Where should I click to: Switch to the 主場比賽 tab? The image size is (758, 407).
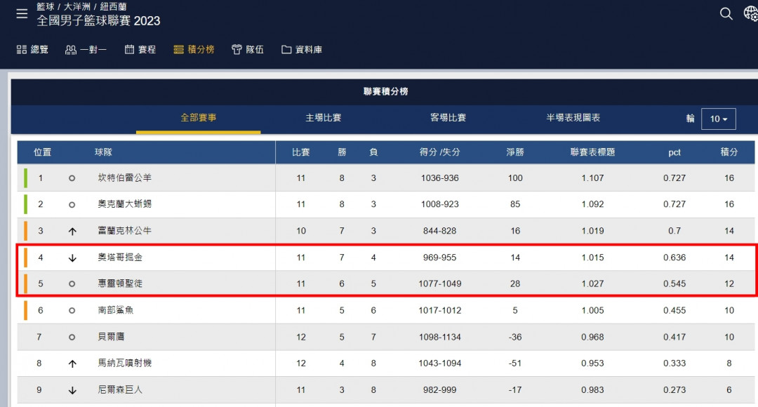click(x=324, y=118)
